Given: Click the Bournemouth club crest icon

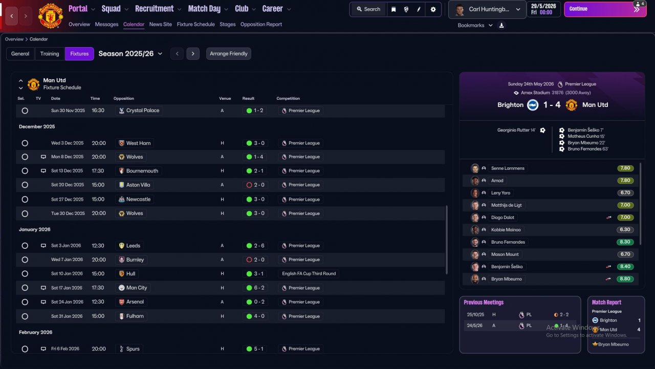Looking at the screenshot, I should (122, 171).
